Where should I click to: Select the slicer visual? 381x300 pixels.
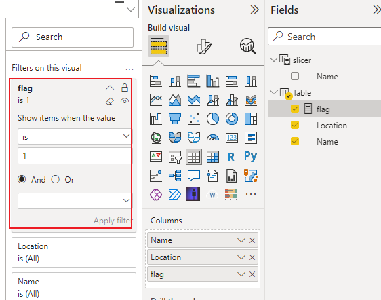point(175,157)
